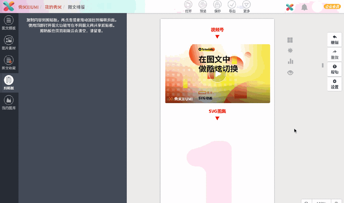The width and height of the screenshot is (344, 203).
Task: Click the 保存 save icon in toolbar
Action: pos(217,7)
